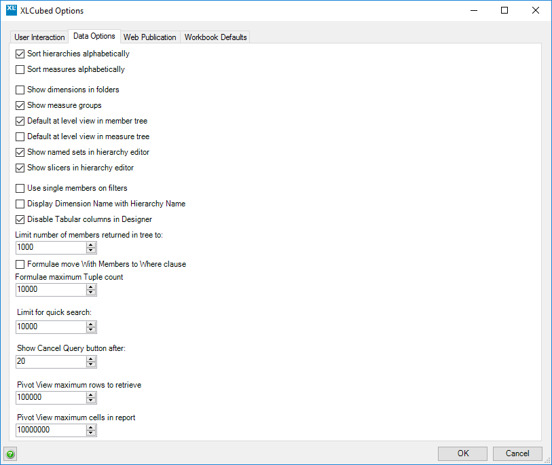
Task: Open the User Interaction tab
Action: 39,37
